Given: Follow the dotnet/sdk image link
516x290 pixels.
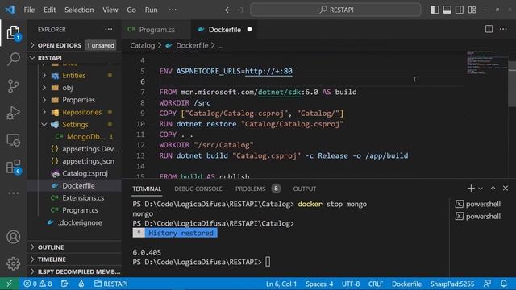Looking at the screenshot, I should (x=279, y=92).
